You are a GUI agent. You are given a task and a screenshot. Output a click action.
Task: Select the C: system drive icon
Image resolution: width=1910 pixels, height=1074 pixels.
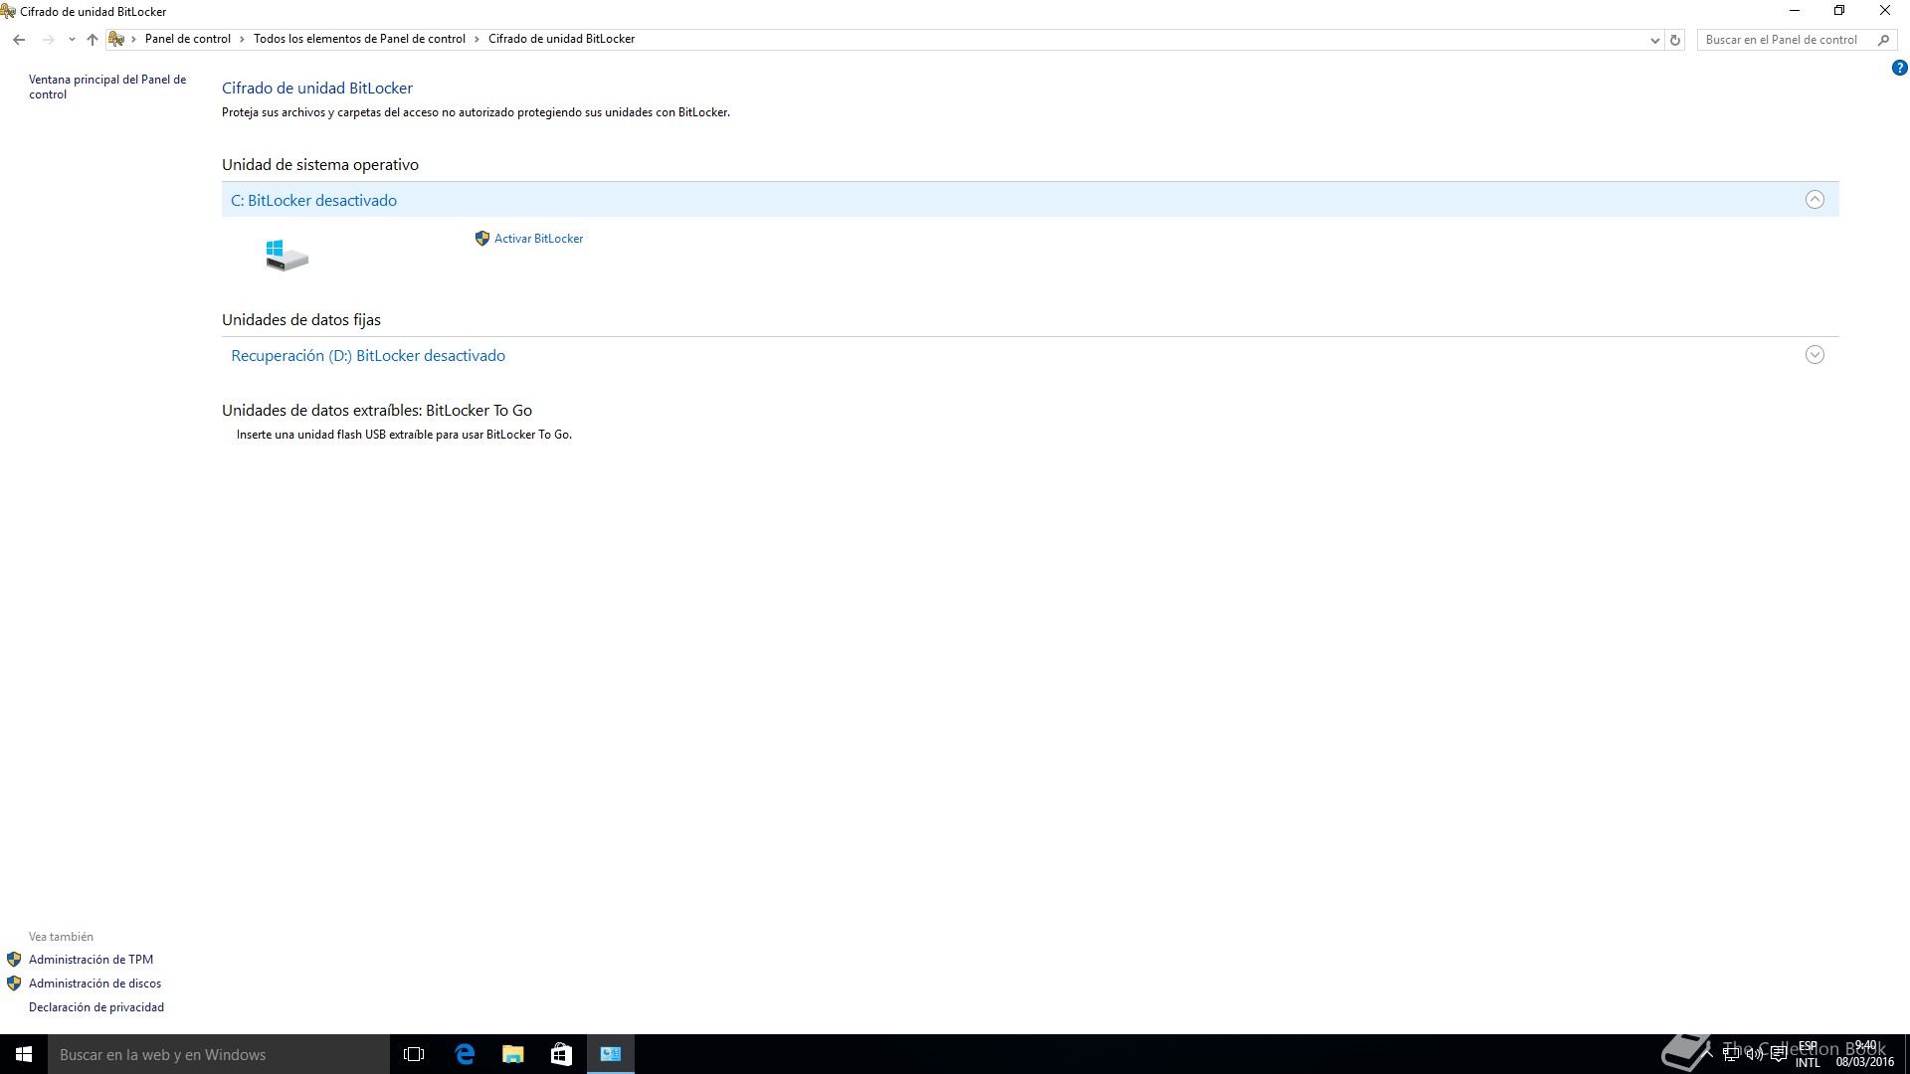(286, 256)
